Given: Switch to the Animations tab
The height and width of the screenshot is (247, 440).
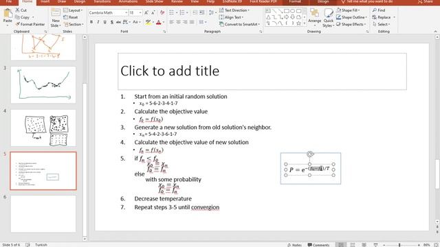Looking at the screenshot, I should click(128, 1).
